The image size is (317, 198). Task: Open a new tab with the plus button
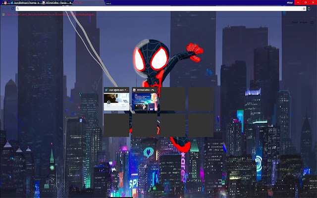pyautogui.click(x=108, y=3)
